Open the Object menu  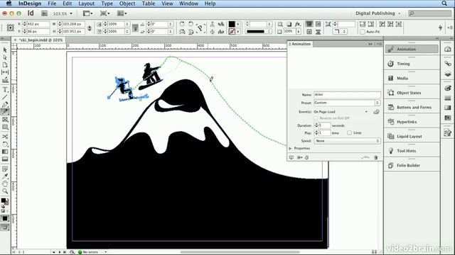(x=127, y=4)
